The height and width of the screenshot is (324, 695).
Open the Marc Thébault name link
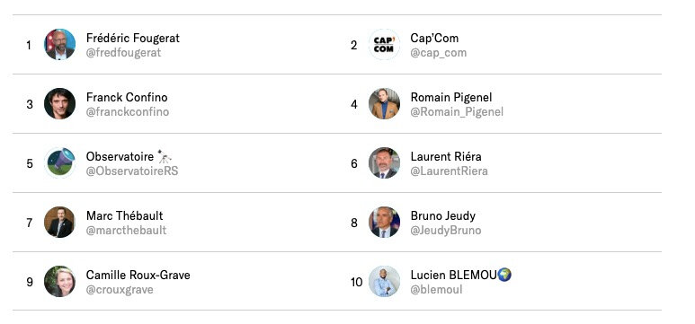pyautogui.click(x=125, y=216)
